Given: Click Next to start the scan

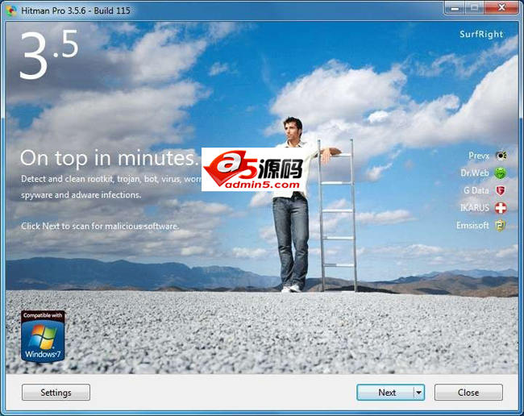Looking at the screenshot, I should click(385, 393).
